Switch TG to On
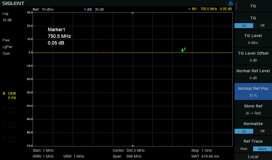 point(244,26)
